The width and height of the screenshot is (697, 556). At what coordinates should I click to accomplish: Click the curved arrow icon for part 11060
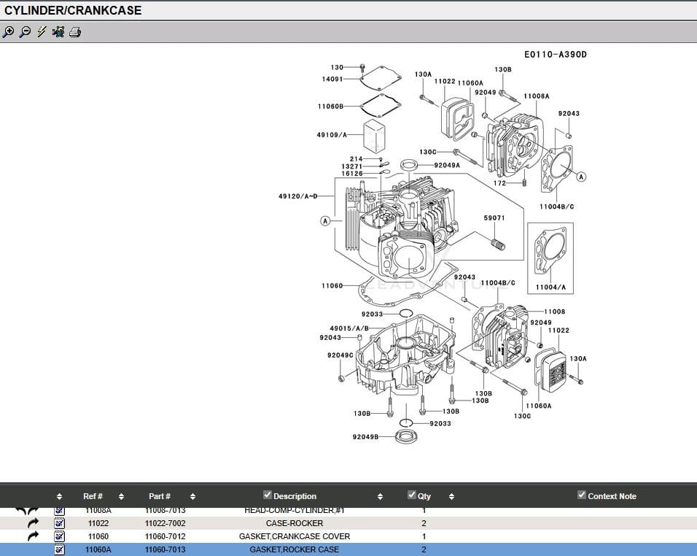(x=33, y=536)
